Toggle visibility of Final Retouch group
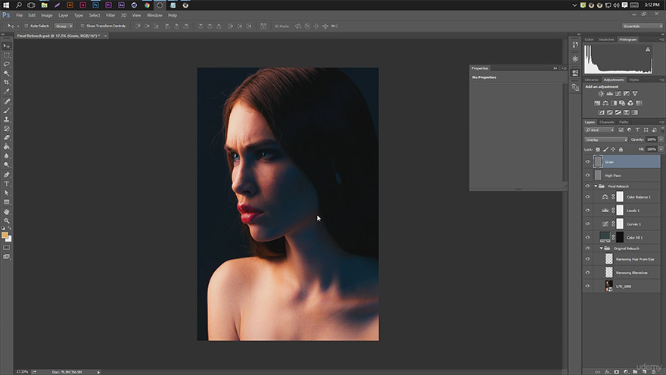Viewport: 666px width, 375px height. click(x=587, y=186)
